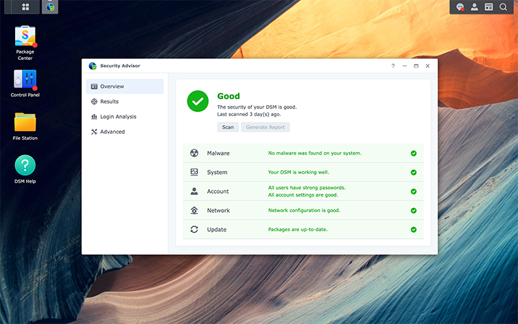Image resolution: width=518 pixels, height=324 pixels.
Task: Click the Network status row
Action: tap(303, 211)
